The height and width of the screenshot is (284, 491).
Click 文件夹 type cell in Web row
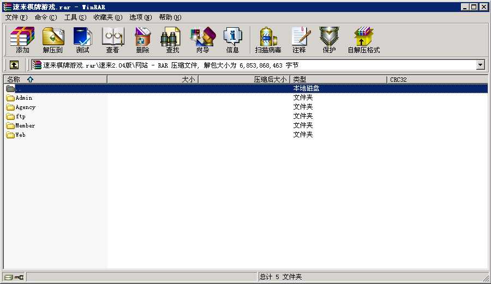click(x=303, y=135)
